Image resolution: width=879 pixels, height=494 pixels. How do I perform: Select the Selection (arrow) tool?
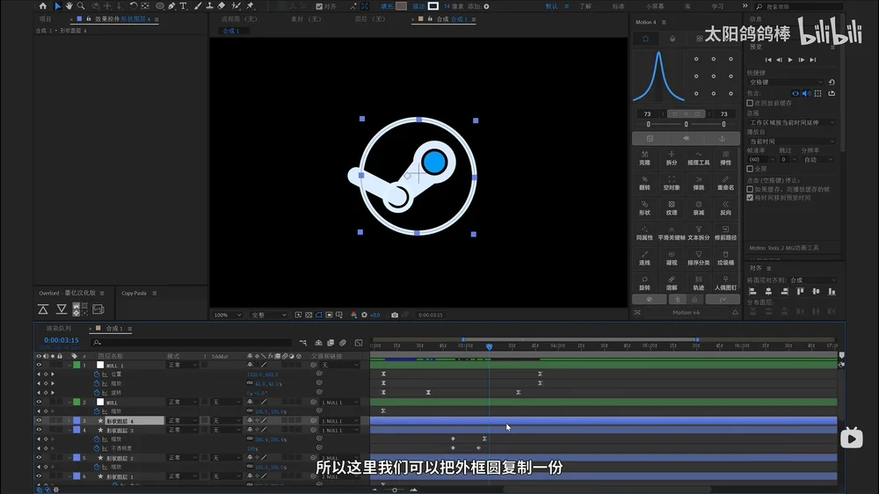[x=57, y=6]
